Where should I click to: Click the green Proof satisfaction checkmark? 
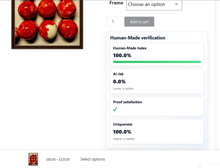coord(115,109)
